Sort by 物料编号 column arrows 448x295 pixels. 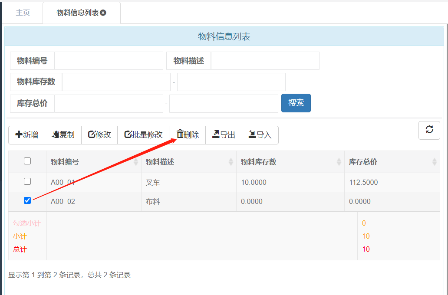(x=136, y=162)
